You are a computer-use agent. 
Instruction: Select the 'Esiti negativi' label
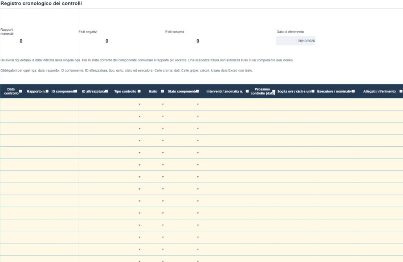(x=88, y=32)
